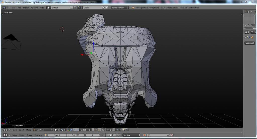Screen dimensions: 257x139
Task: Open the snap element type dropdown
Action: coord(118,130)
